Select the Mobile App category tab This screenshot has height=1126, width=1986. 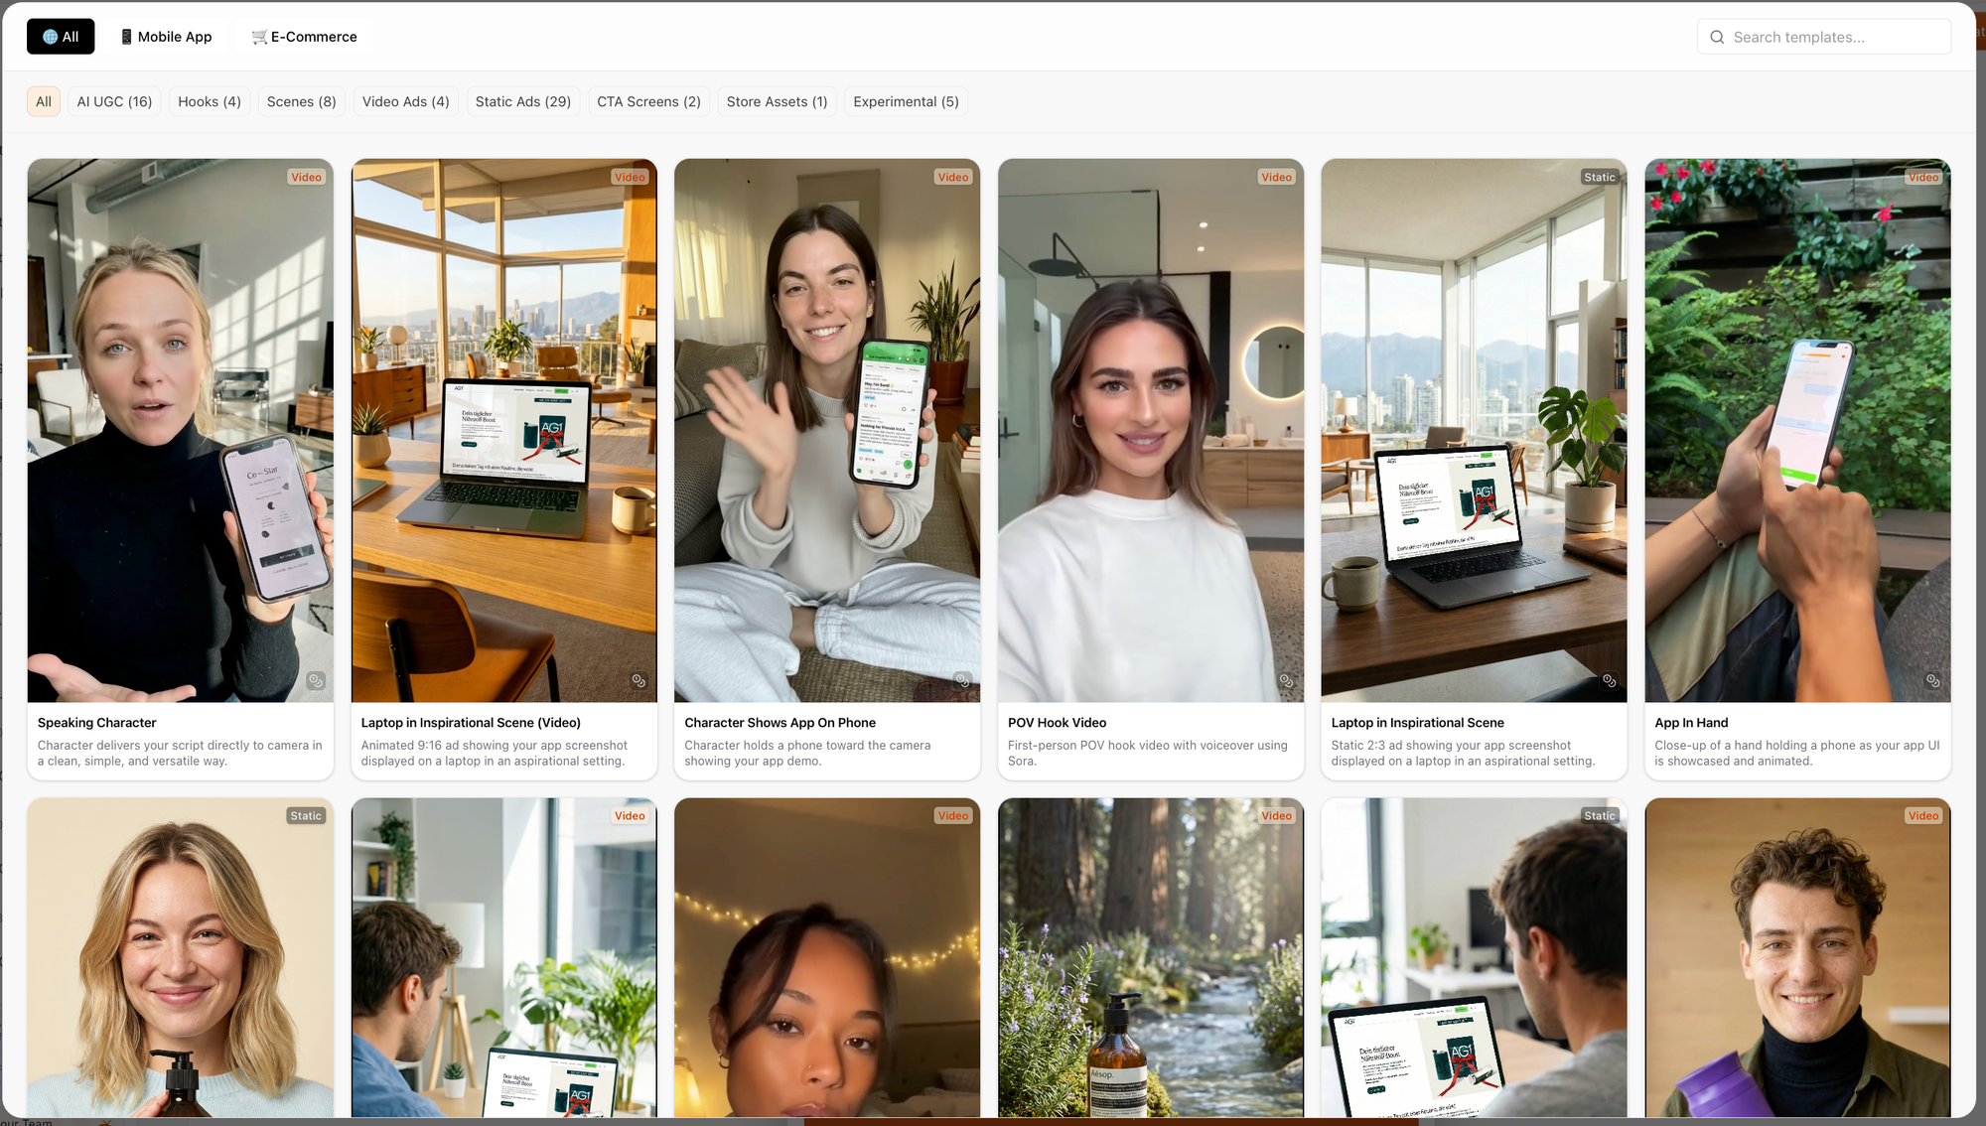(x=167, y=37)
